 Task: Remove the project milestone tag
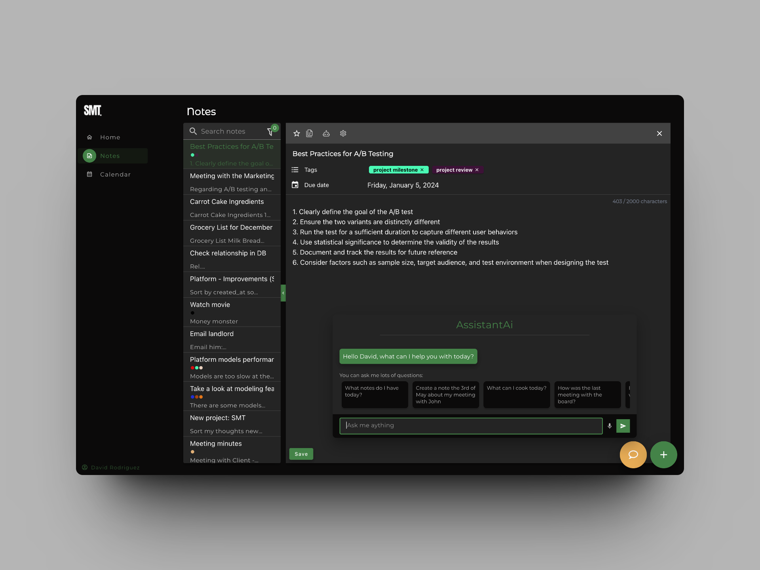click(422, 170)
